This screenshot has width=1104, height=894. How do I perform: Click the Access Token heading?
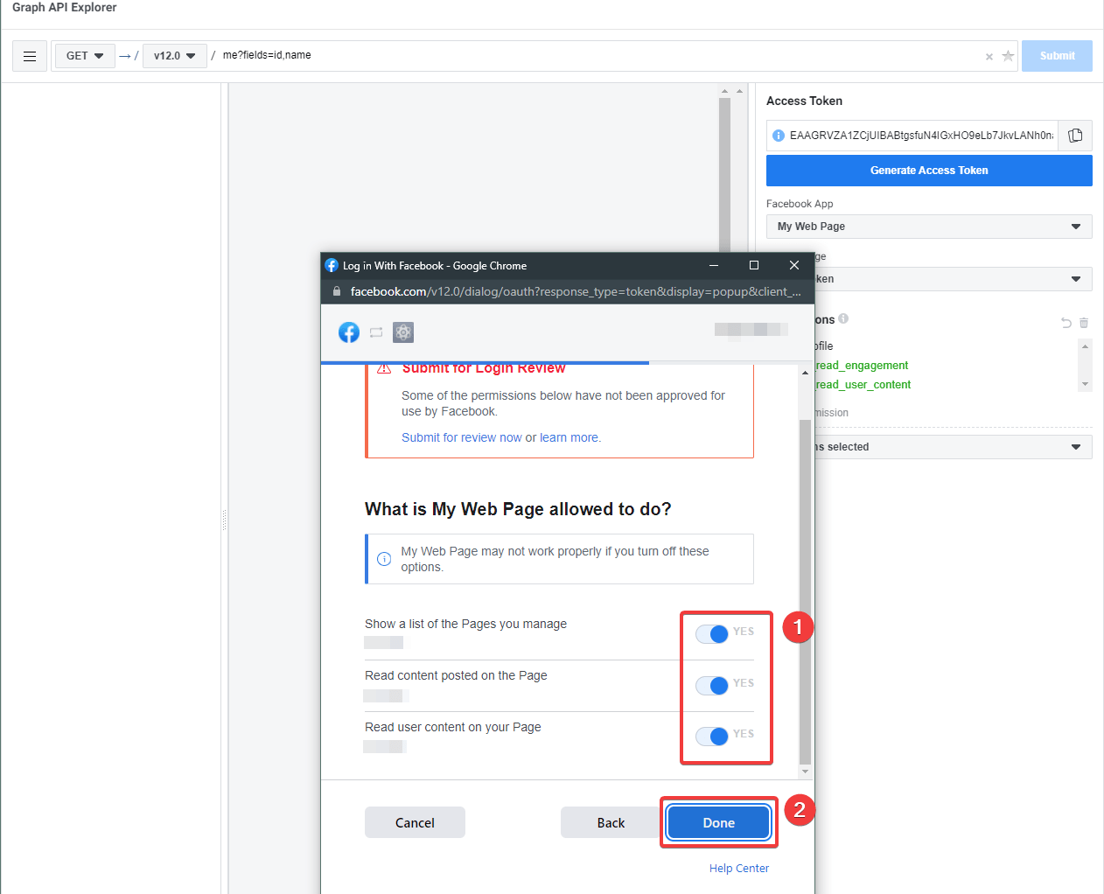coord(804,101)
